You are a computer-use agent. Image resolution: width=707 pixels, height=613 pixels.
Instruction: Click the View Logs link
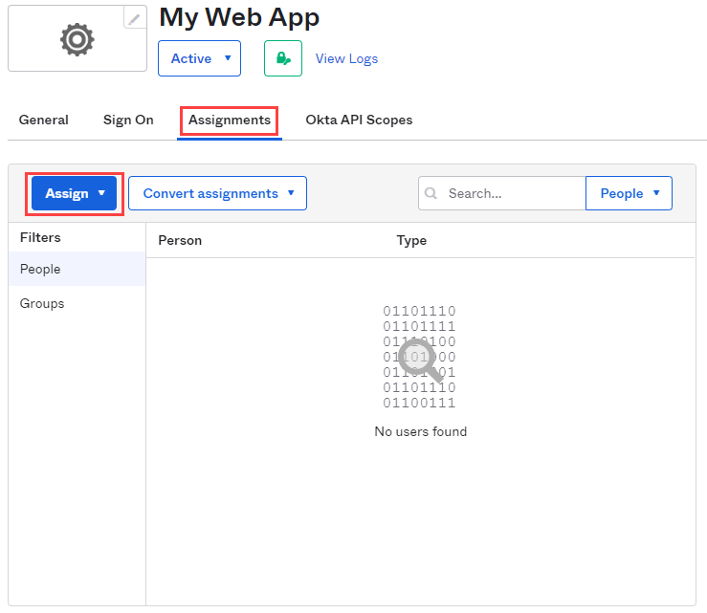click(346, 58)
